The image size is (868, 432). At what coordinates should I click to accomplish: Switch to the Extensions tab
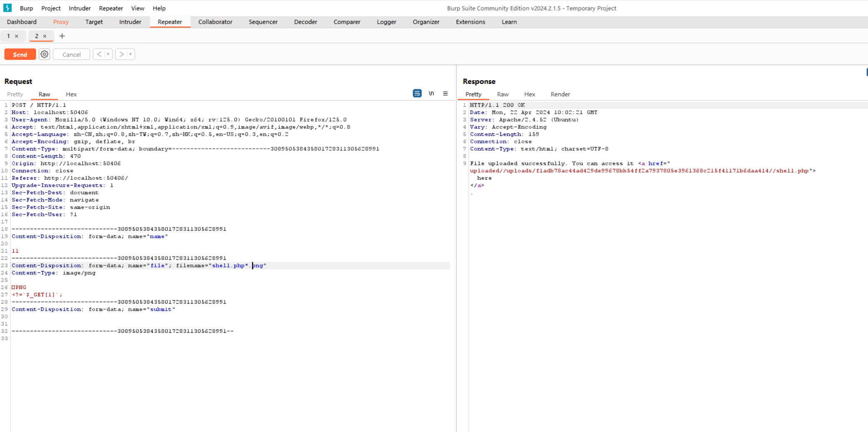[x=470, y=22]
